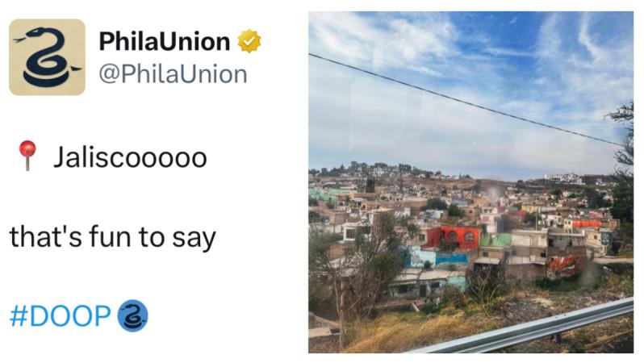
Task: Click the gold verified badge
Action: click(x=249, y=41)
